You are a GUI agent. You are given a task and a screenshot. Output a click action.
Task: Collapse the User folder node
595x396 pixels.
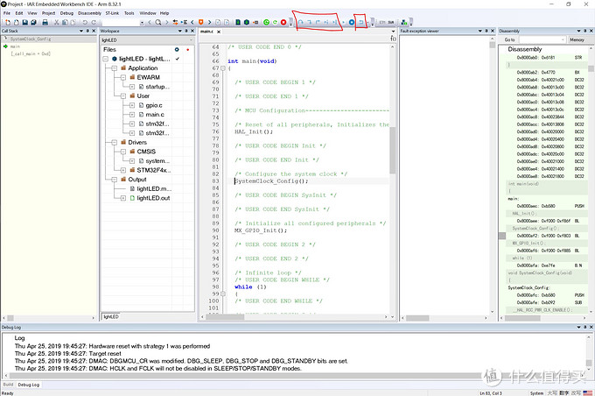click(123, 95)
